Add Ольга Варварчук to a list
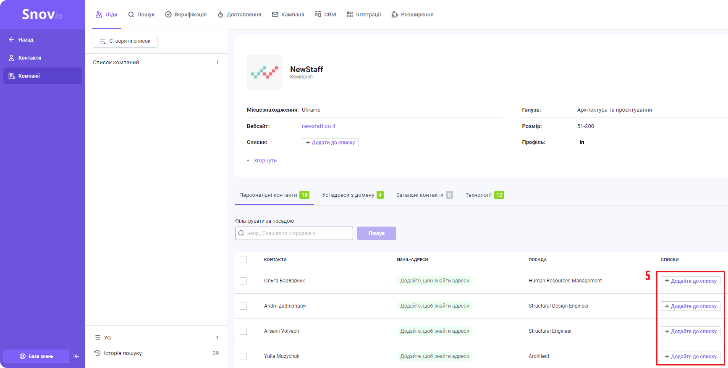The image size is (728, 368). 691,281
